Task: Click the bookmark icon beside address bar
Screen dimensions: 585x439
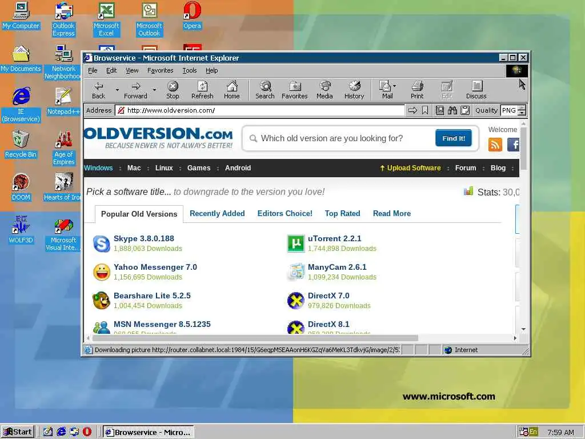Action: point(425,110)
